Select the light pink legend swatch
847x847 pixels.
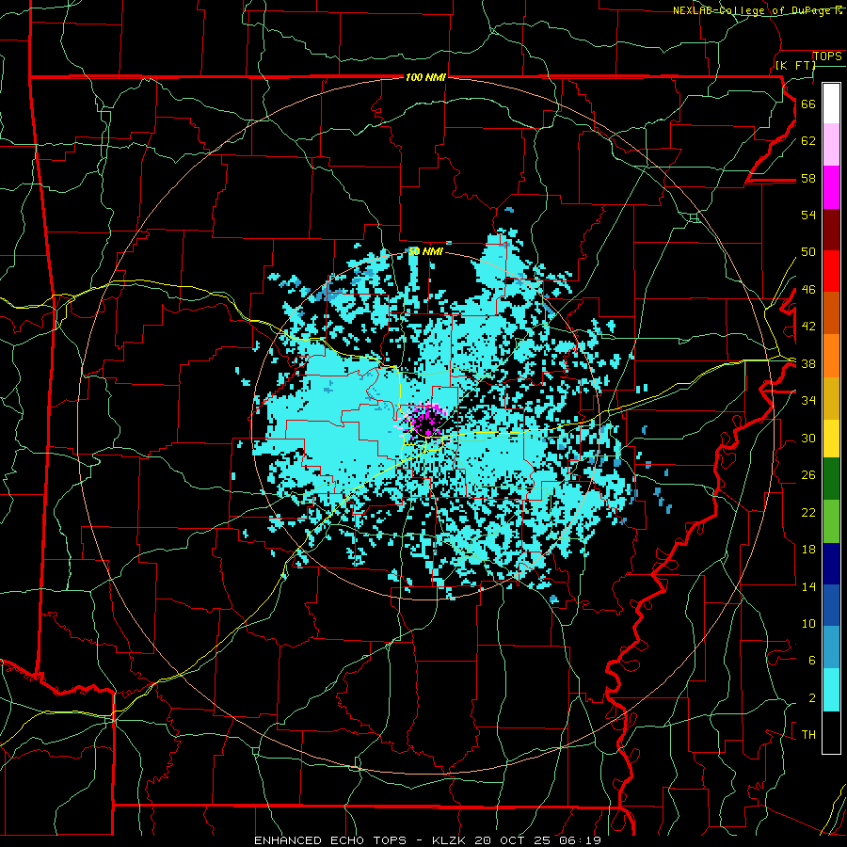click(831, 145)
